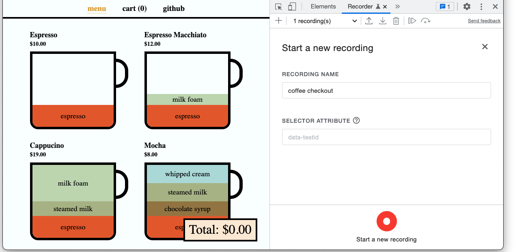Open the 1 recording(s) dropdown

pyautogui.click(x=325, y=21)
